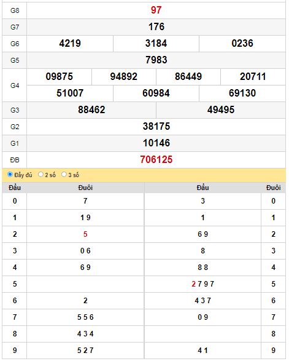Click the G8 prize number 97
The image size is (289, 361).
click(x=156, y=10)
